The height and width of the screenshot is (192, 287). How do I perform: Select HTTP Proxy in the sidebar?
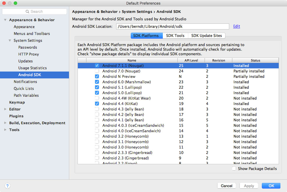coord(29,54)
